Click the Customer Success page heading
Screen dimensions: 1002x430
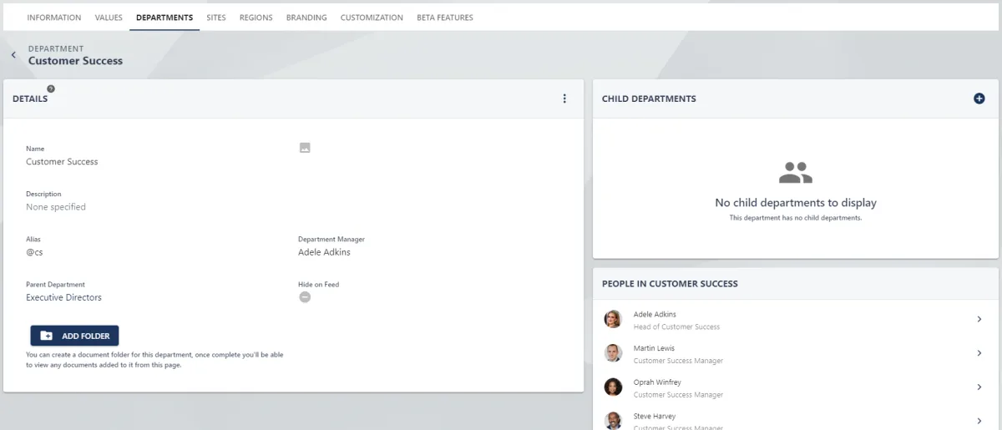75,61
